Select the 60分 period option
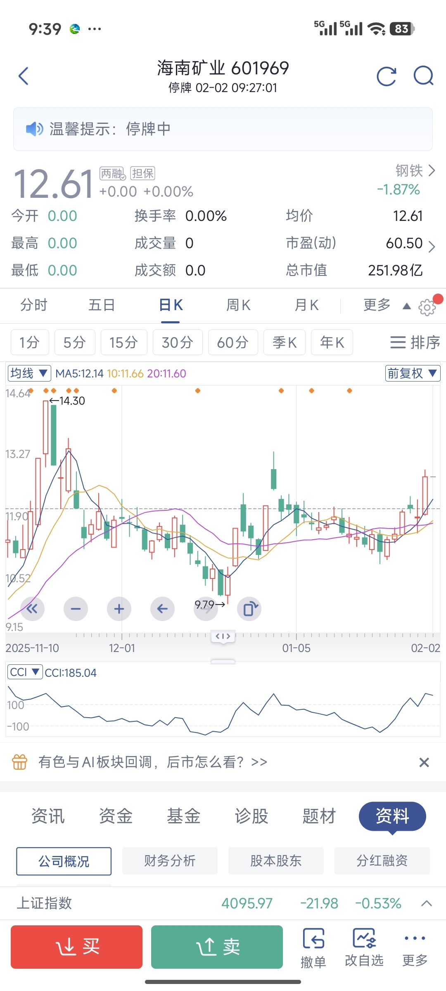 click(233, 342)
